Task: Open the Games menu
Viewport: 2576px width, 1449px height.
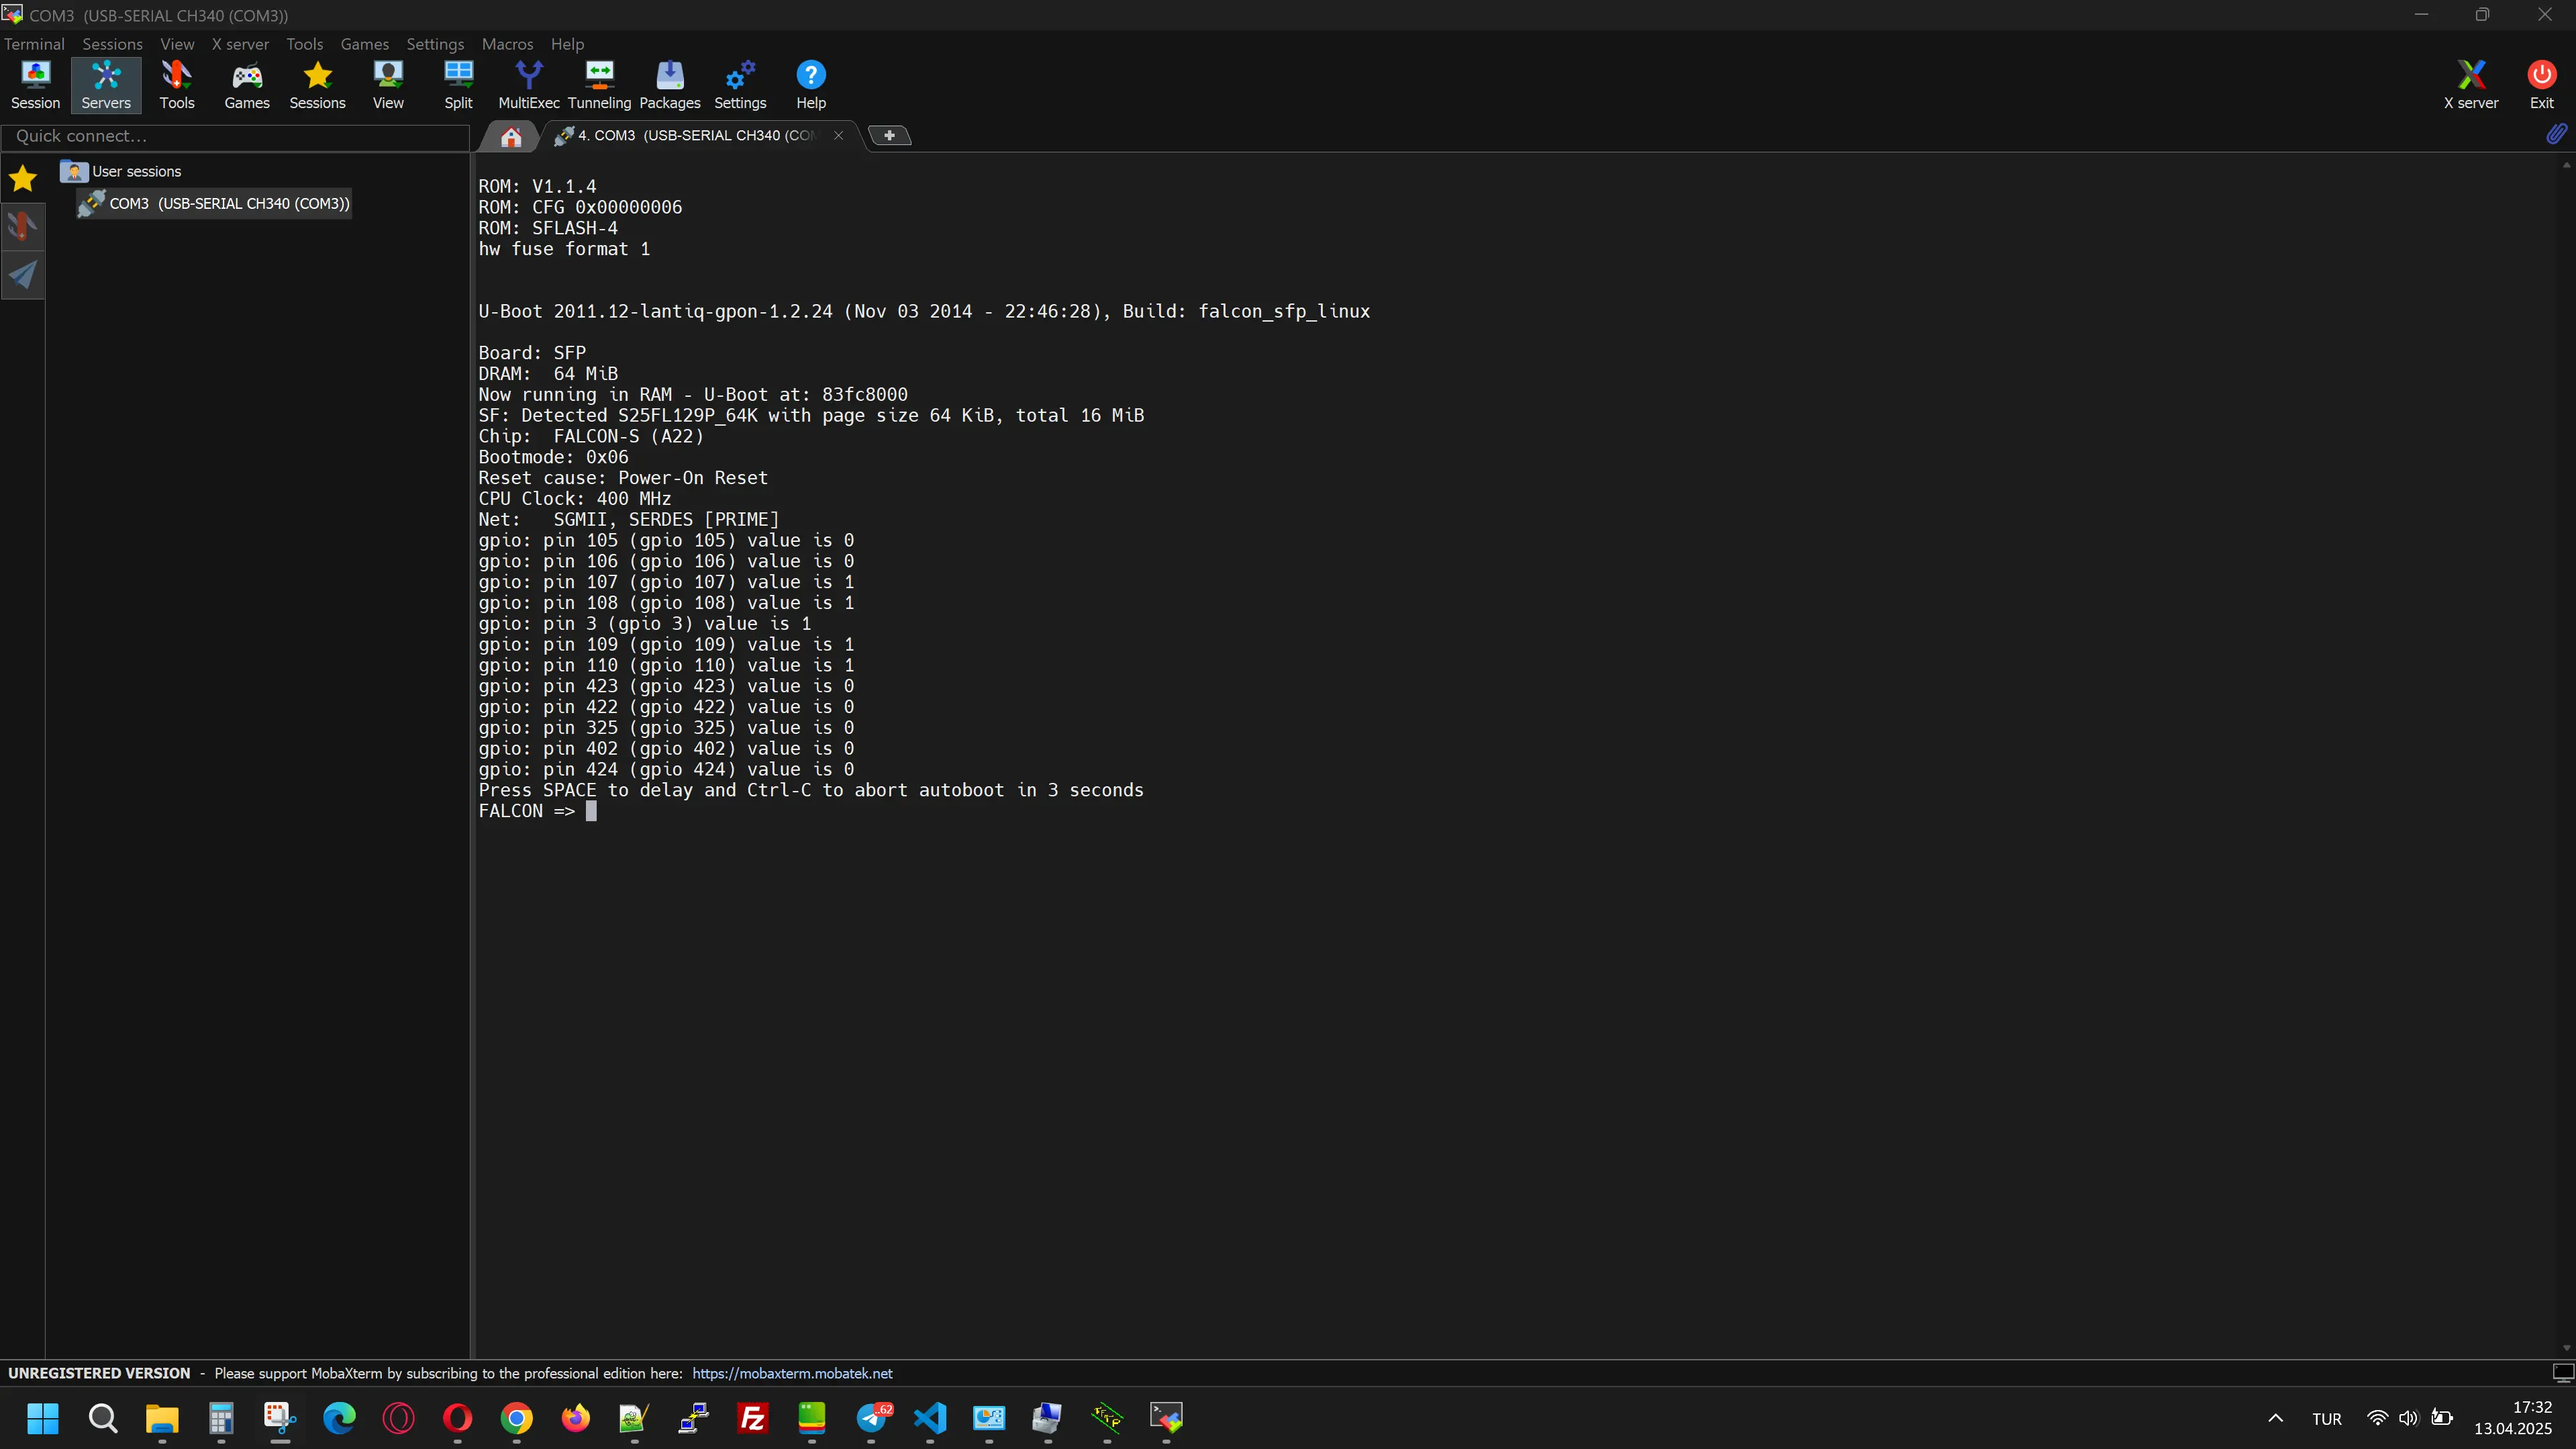Action: point(364,44)
